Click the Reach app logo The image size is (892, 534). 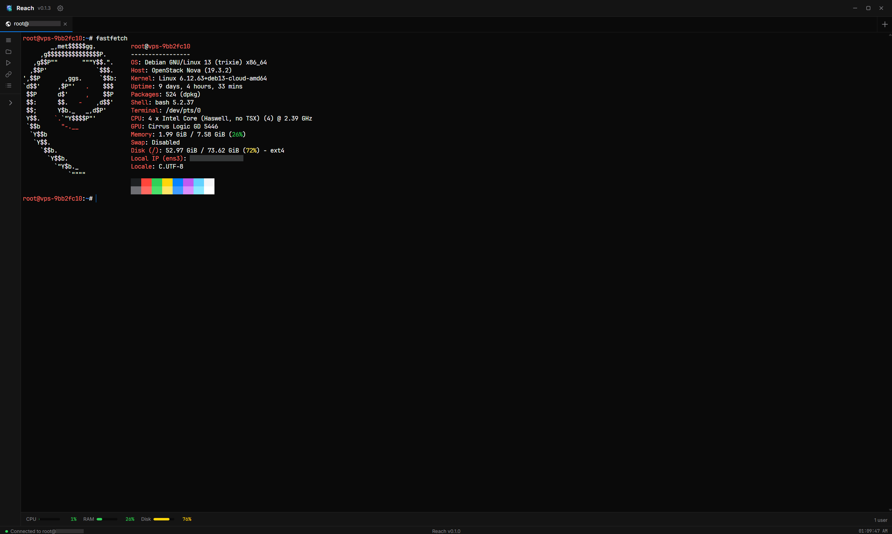(x=9, y=8)
